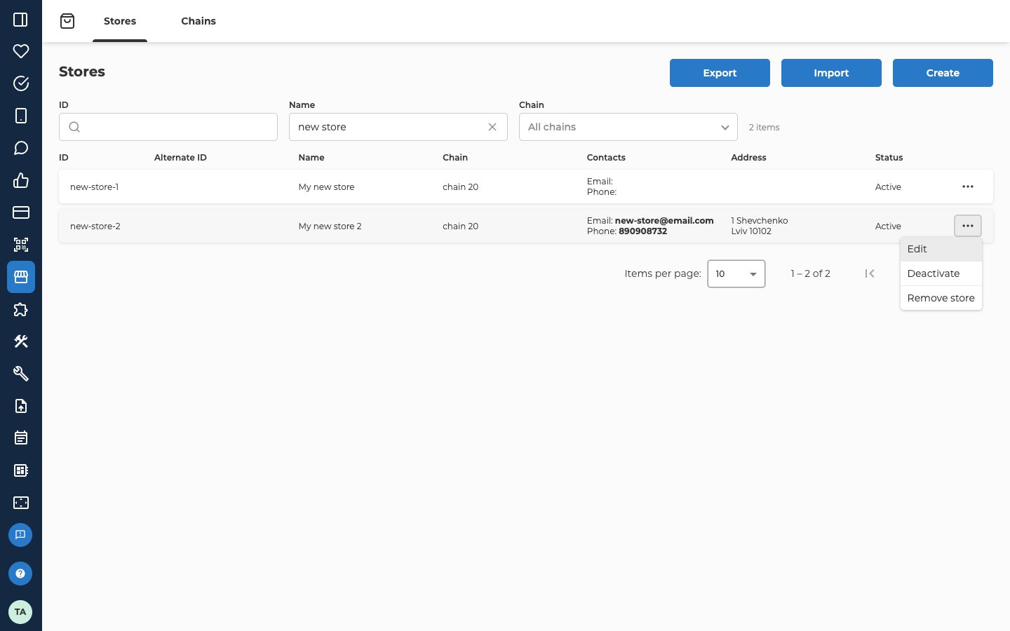Close actions menu for new-store-2
Screen dimensions: 1010x631
click(x=968, y=226)
